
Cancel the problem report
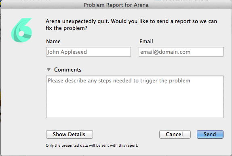coord(175,135)
